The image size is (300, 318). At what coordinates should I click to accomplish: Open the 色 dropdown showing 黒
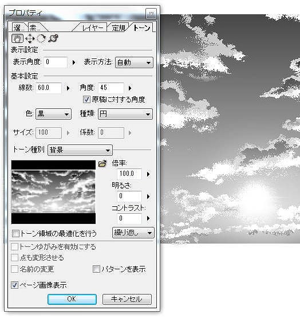[x=53, y=114]
